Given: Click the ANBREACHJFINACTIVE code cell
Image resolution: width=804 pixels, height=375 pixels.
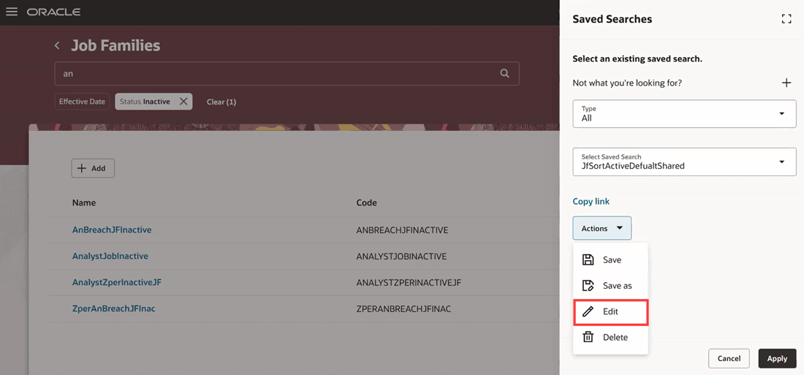Looking at the screenshot, I should [403, 230].
